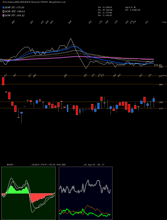Screen dimensions: 167x220
Task: Click the 'MACD:' indicator label
Action: (10, 165)
